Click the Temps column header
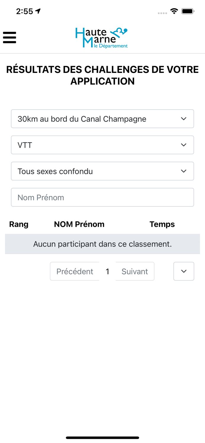 tap(162, 224)
